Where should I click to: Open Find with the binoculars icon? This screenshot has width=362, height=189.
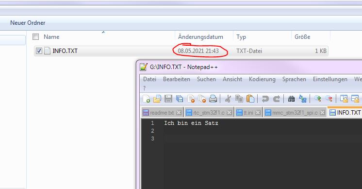click(x=291, y=99)
